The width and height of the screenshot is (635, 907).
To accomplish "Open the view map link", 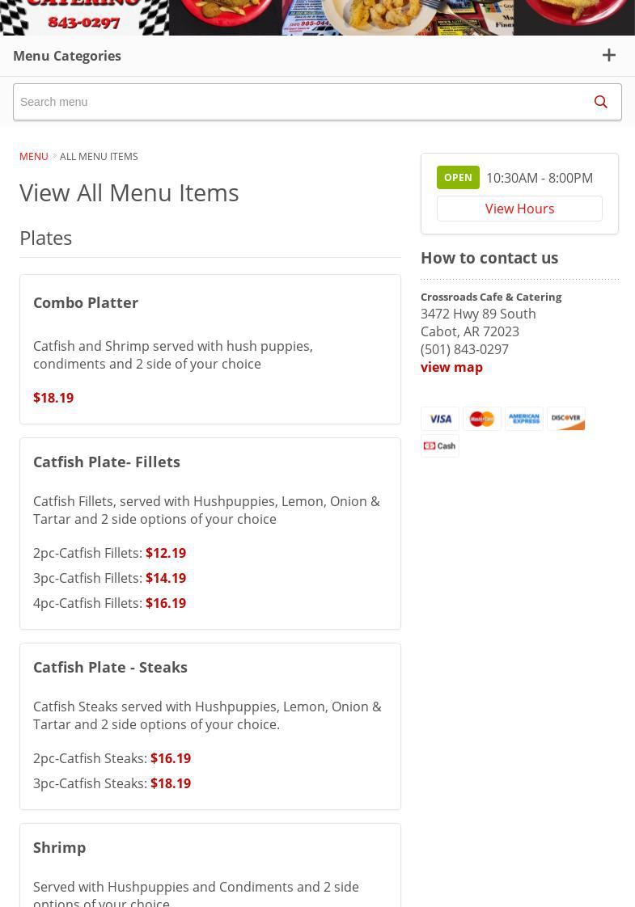I will 451,367.
